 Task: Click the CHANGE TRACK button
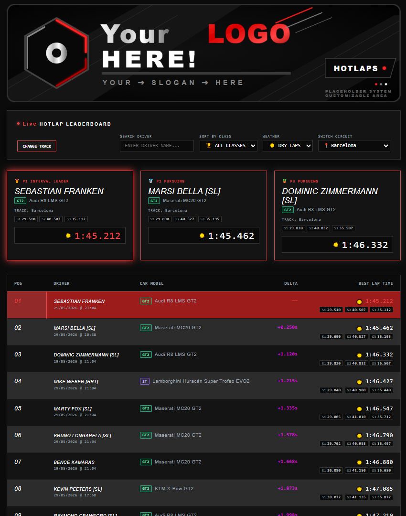36,146
